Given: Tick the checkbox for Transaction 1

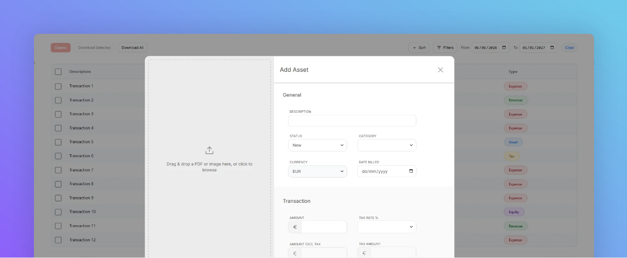Looking at the screenshot, I should [x=58, y=86].
